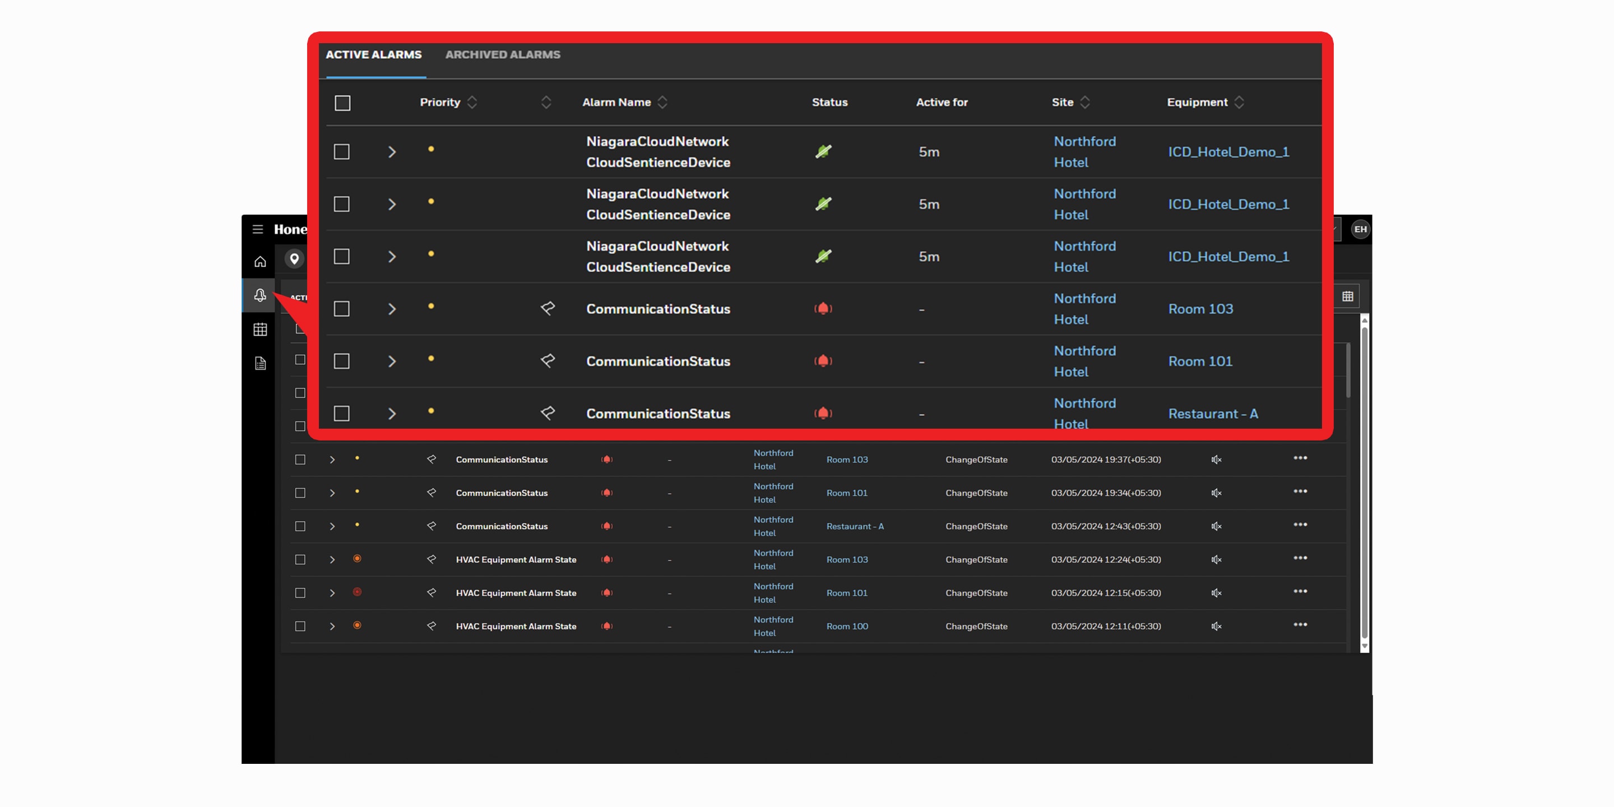1614x807 pixels.
Task: Open the grid table icon in sidebar
Action: [x=260, y=330]
